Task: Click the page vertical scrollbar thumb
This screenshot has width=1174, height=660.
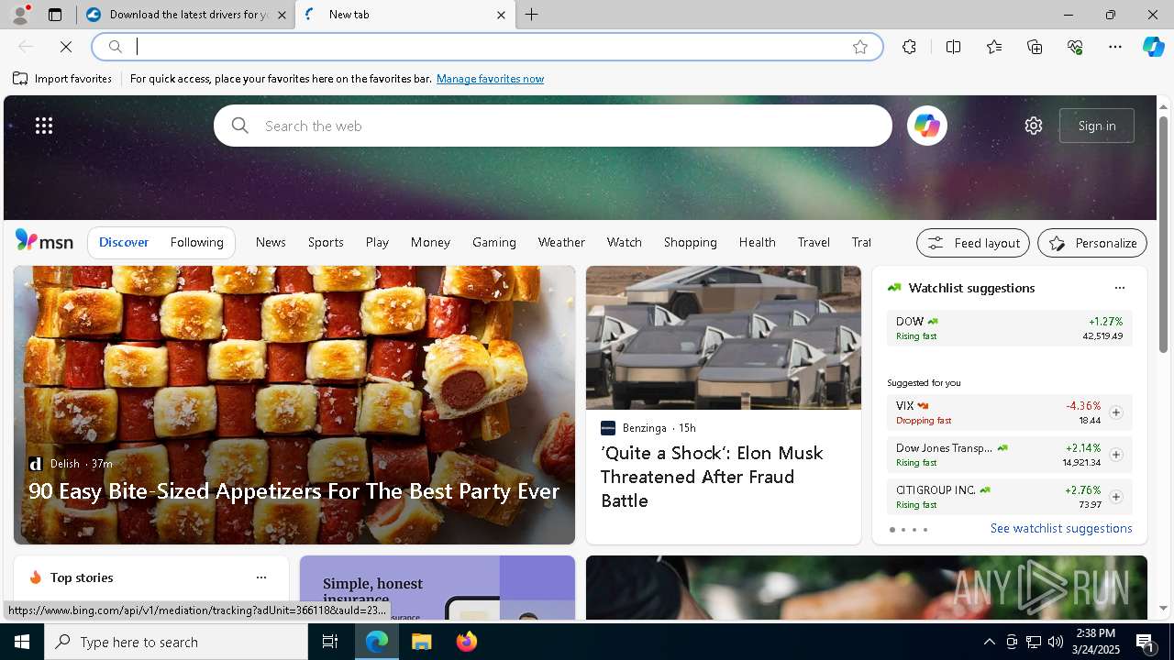Action: coord(1163,234)
